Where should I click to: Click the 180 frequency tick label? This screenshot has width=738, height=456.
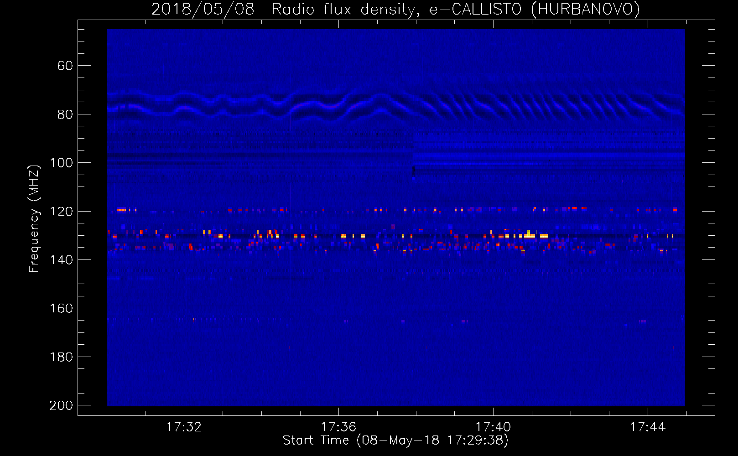(61, 357)
